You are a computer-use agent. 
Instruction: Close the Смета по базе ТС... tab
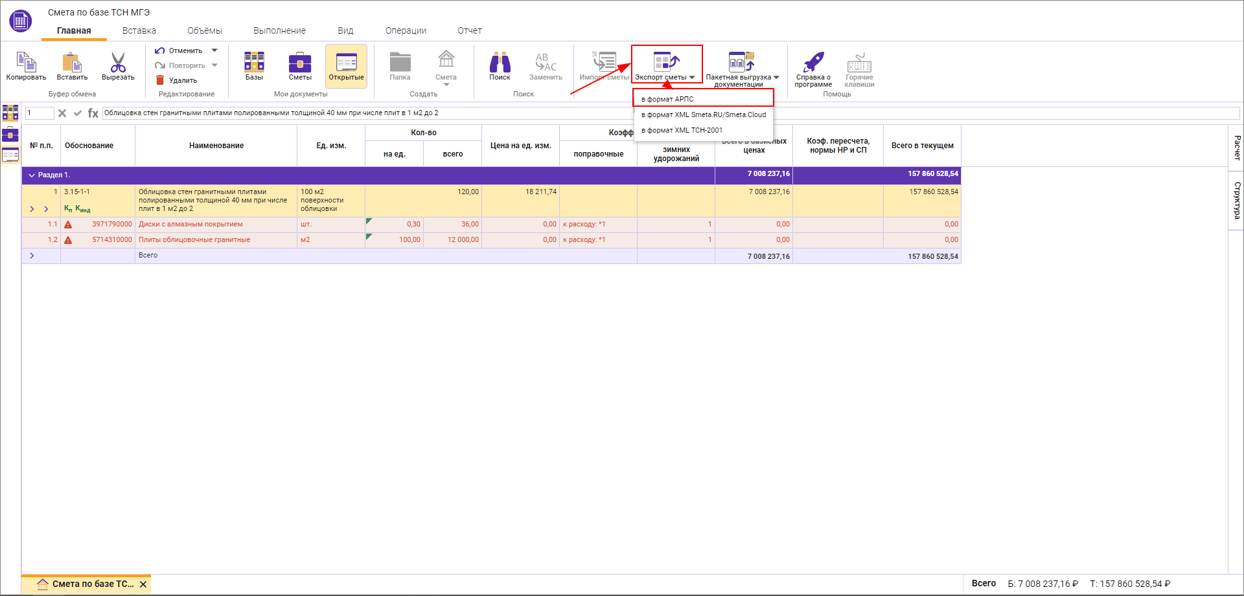(143, 584)
